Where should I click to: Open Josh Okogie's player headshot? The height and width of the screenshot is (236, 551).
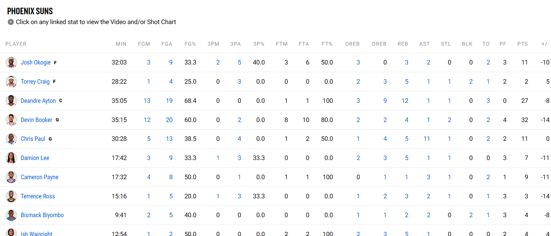11,62
